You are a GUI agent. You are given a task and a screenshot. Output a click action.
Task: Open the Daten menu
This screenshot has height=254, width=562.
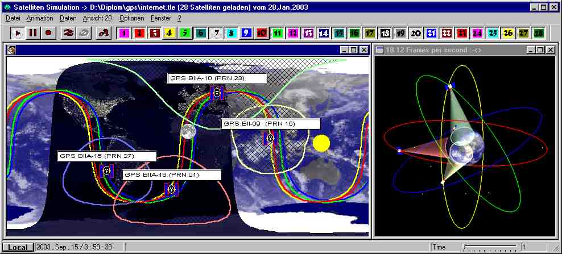(x=68, y=18)
